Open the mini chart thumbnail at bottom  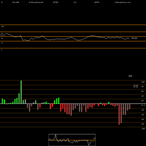(72, 140)
